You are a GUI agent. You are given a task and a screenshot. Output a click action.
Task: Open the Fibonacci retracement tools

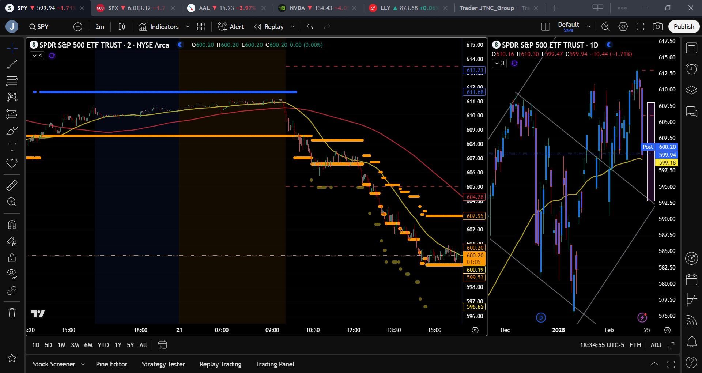coord(12,81)
